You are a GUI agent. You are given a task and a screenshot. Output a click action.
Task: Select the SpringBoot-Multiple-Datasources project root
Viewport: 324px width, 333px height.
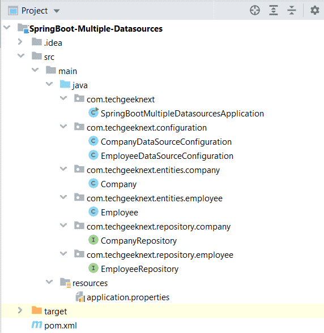[x=96, y=29]
